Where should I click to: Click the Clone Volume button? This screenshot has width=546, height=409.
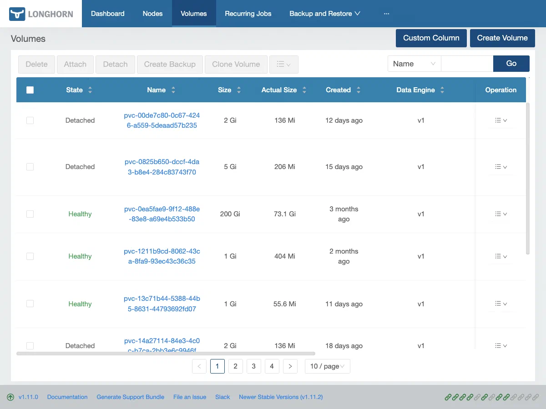(x=236, y=65)
